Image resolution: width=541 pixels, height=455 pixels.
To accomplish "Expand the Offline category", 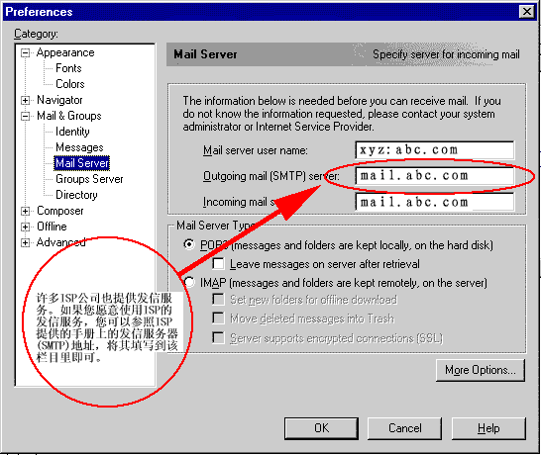I will click(x=25, y=227).
